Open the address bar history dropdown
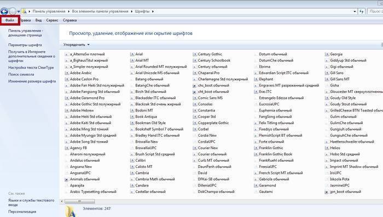 (355, 11)
